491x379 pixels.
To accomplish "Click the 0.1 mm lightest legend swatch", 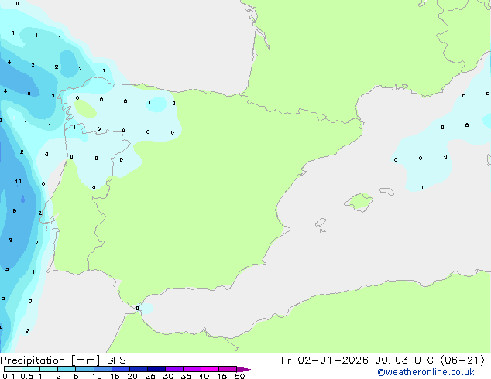I will [13, 369].
